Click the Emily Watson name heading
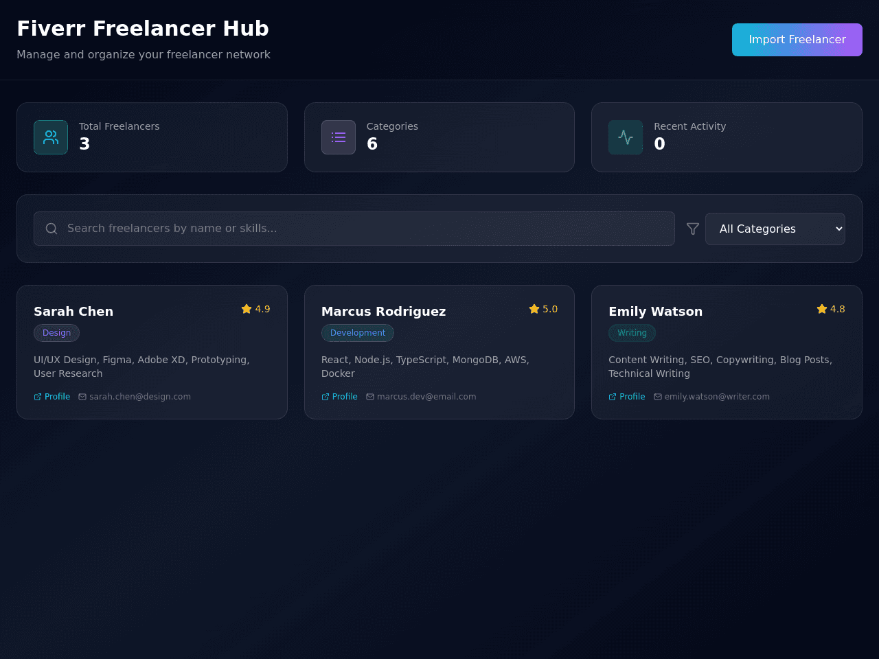879x659 pixels. pos(656,312)
